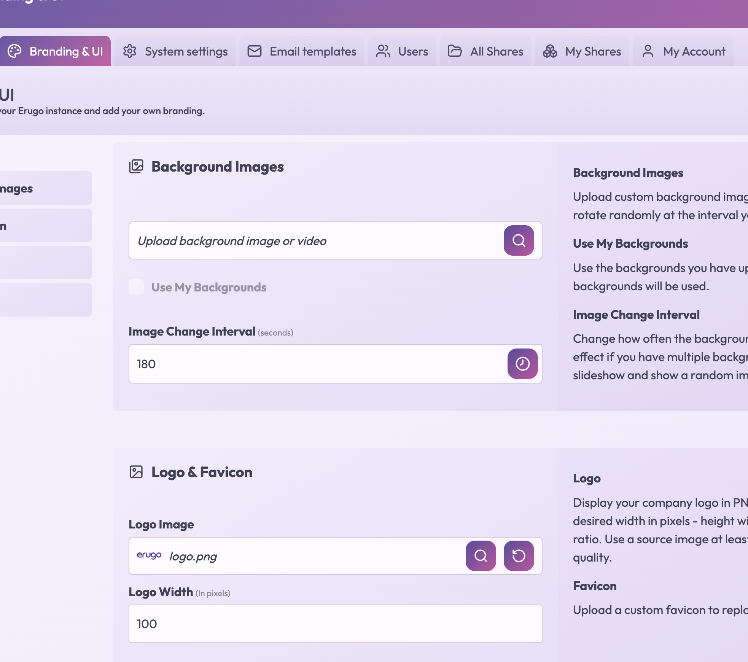Open file browser via background upload magnifier icon
The height and width of the screenshot is (662, 748).
(519, 240)
